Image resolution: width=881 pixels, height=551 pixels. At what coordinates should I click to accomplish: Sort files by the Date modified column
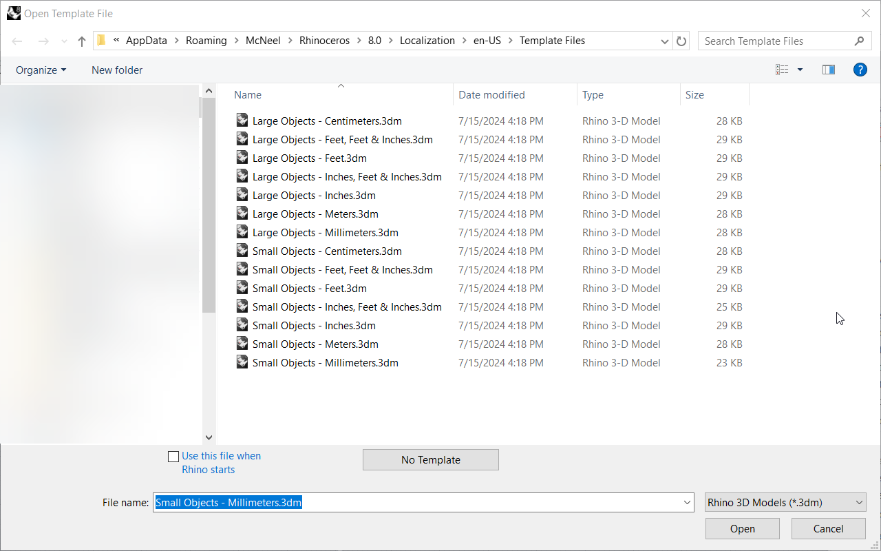491,95
